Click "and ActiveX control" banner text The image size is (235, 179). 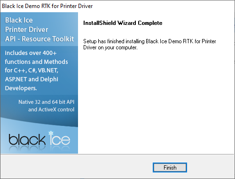click(x=51, y=109)
